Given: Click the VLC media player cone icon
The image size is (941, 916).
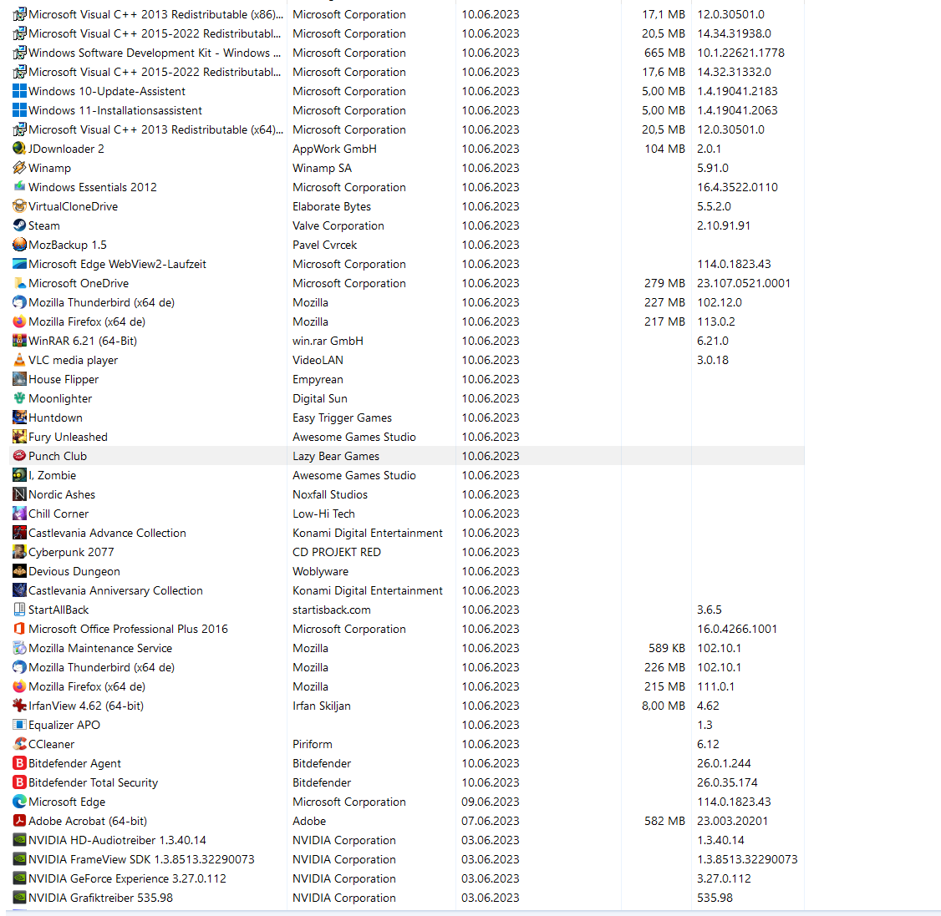Looking at the screenshot, I should coord(19,359).
